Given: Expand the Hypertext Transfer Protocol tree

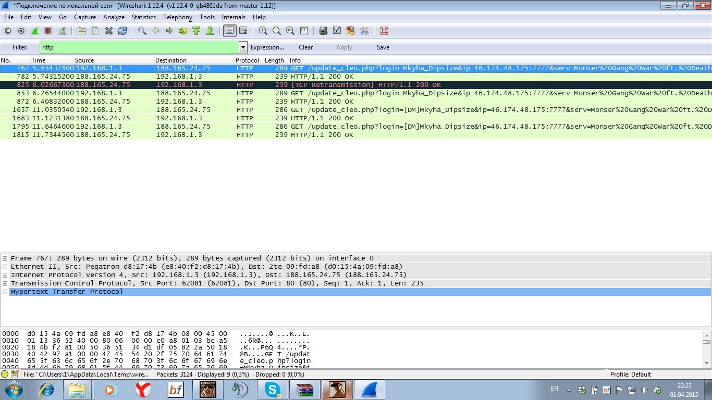Looking at the screenshot, I should click(x=5, y=292).
